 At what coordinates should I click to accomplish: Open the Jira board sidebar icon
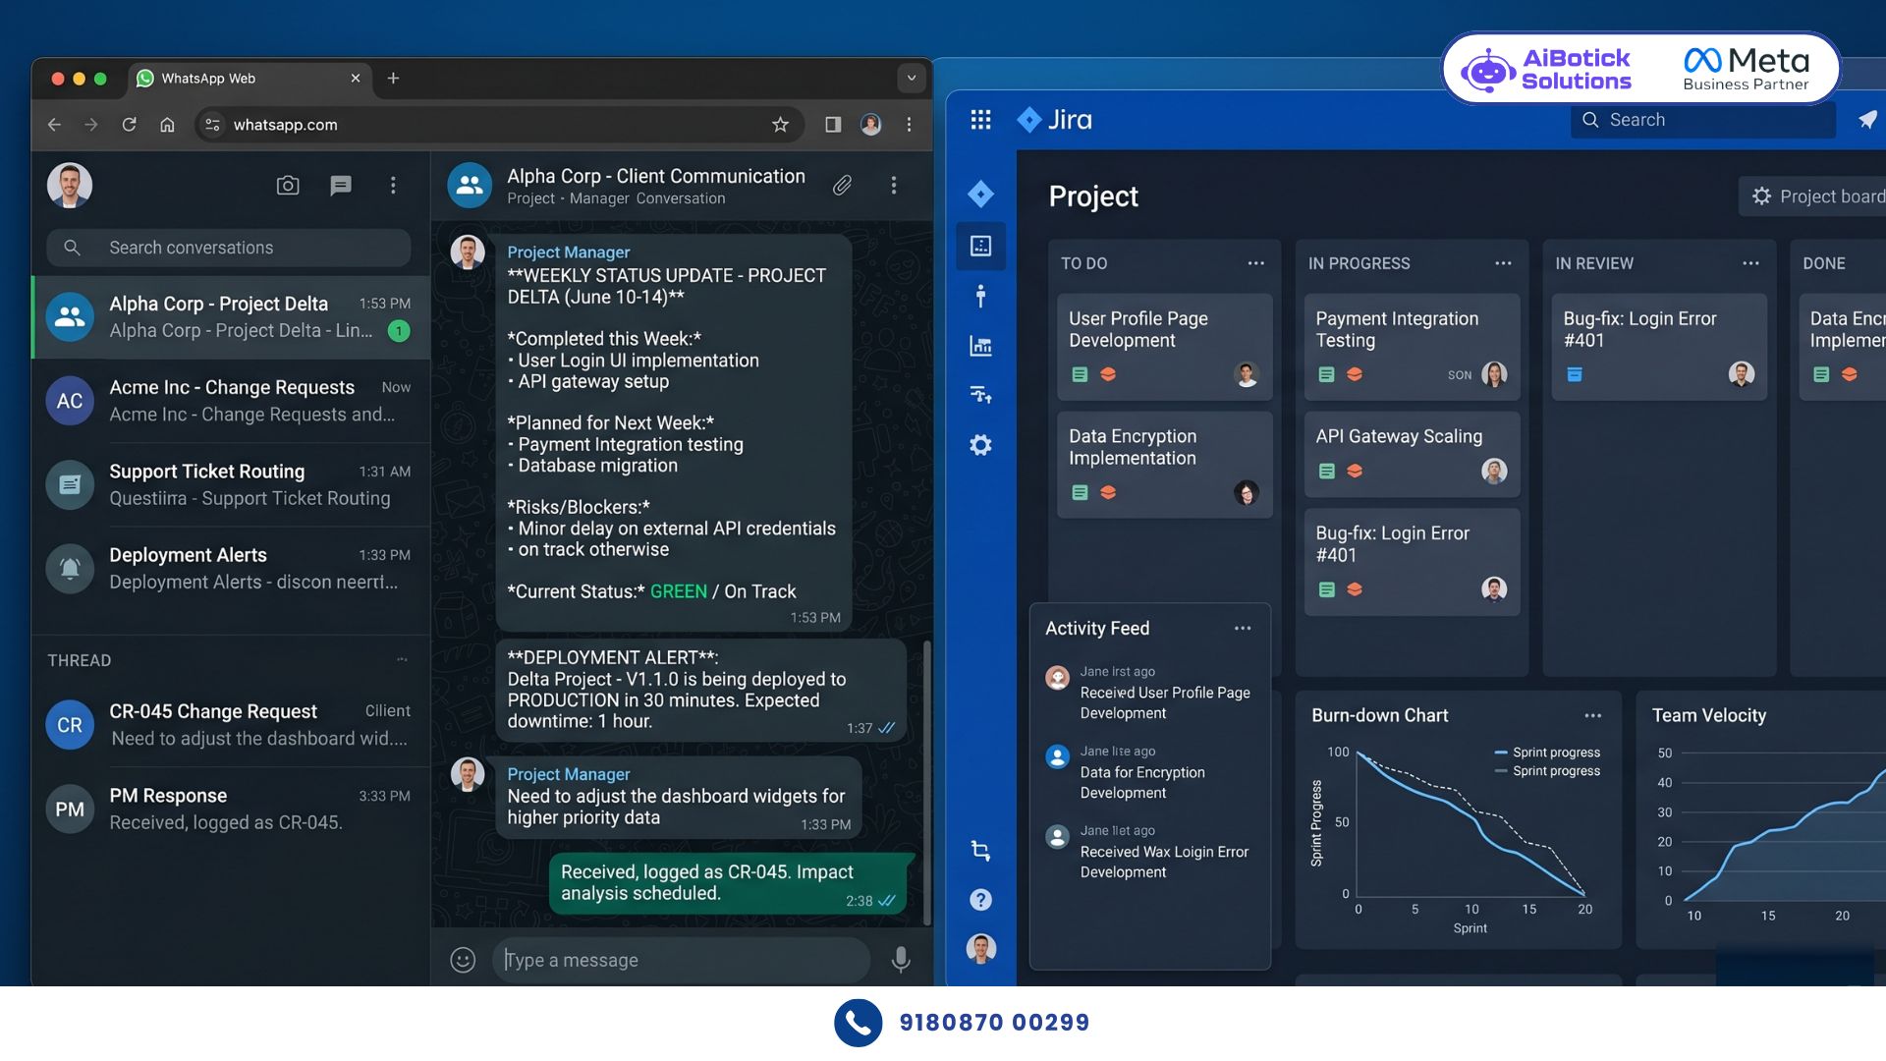coord(980,246)
